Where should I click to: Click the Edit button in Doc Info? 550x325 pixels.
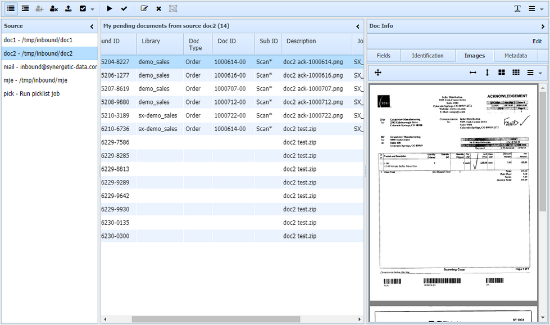(537, 41)
